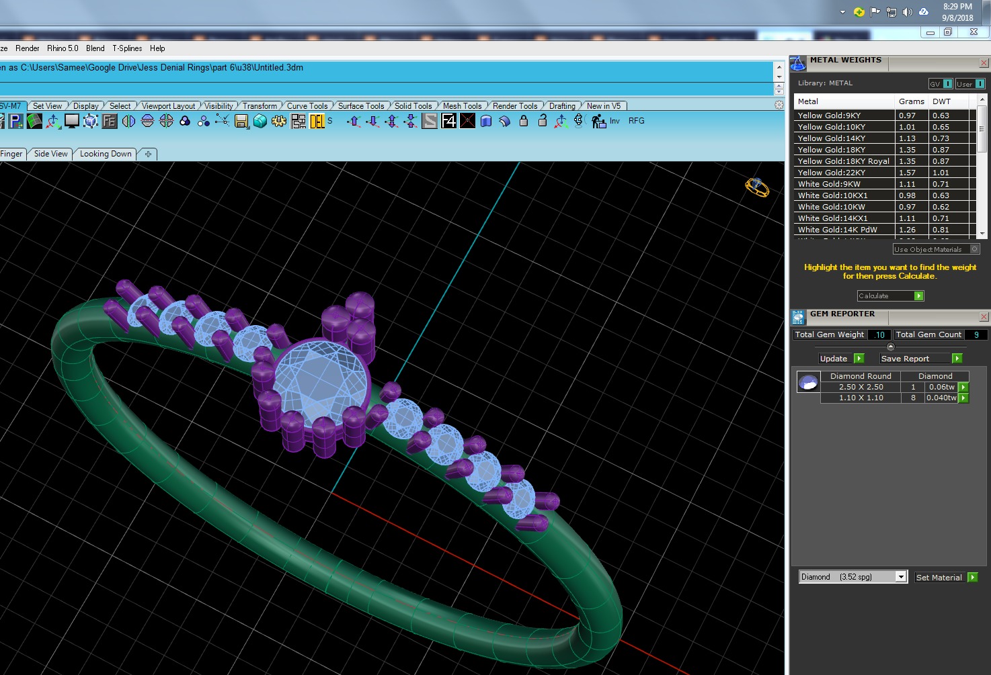The height and width of the screenshot is (675, 991).
Task: Expand the 2.50 X 2.50 diamond row arrow
Action: click(x=963, y=387)
